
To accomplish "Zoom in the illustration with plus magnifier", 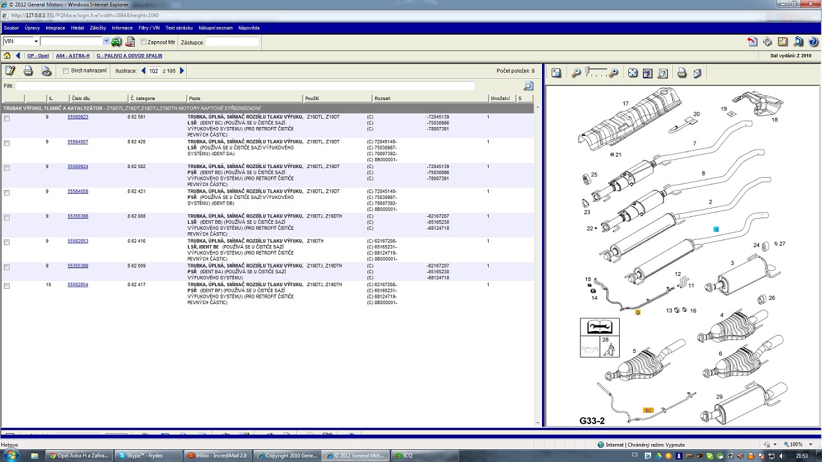I will point(614,73).
